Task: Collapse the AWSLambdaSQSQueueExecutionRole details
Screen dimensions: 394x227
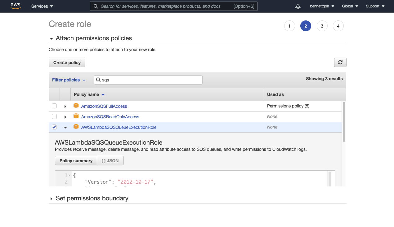Action: pyautogui.click(x=65, y=127)
